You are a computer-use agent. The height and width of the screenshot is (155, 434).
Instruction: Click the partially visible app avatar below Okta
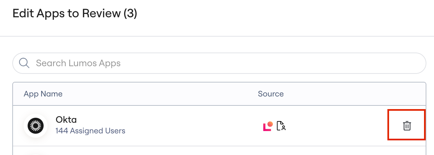36,153
